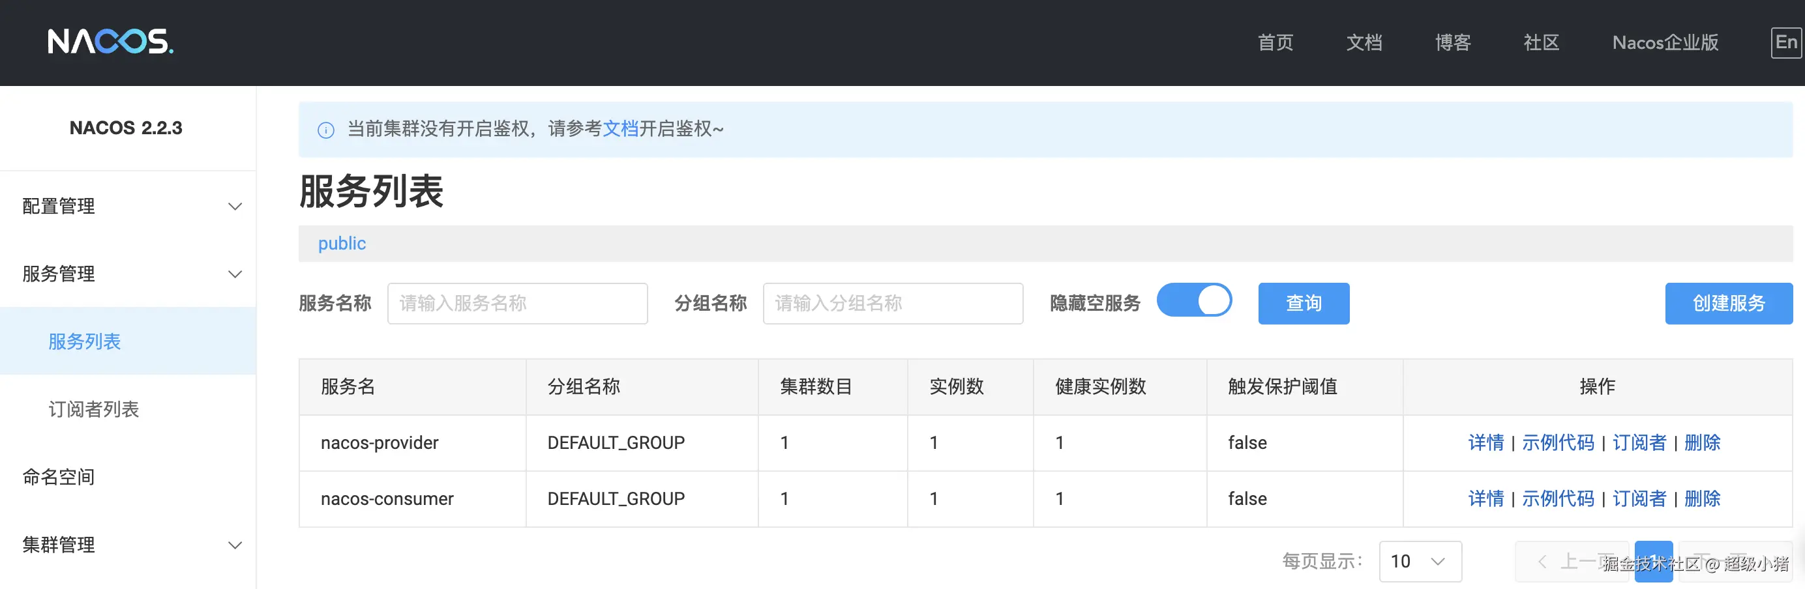Click the 创建服务 button
This screenshot has height=589, width=1805.
[x=1728, y=303]
